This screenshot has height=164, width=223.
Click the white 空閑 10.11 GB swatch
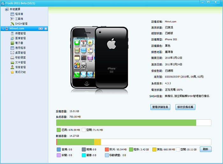pos(178,149)
